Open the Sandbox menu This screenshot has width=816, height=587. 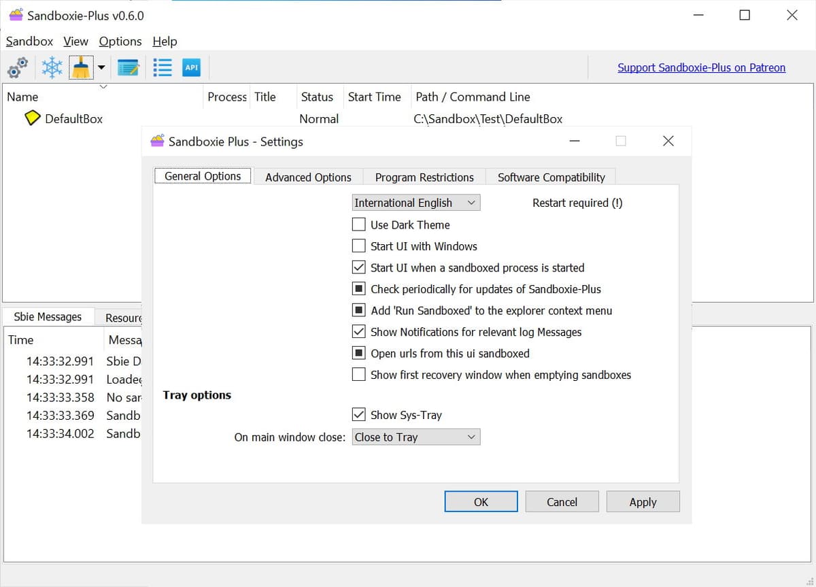[29, 41]
